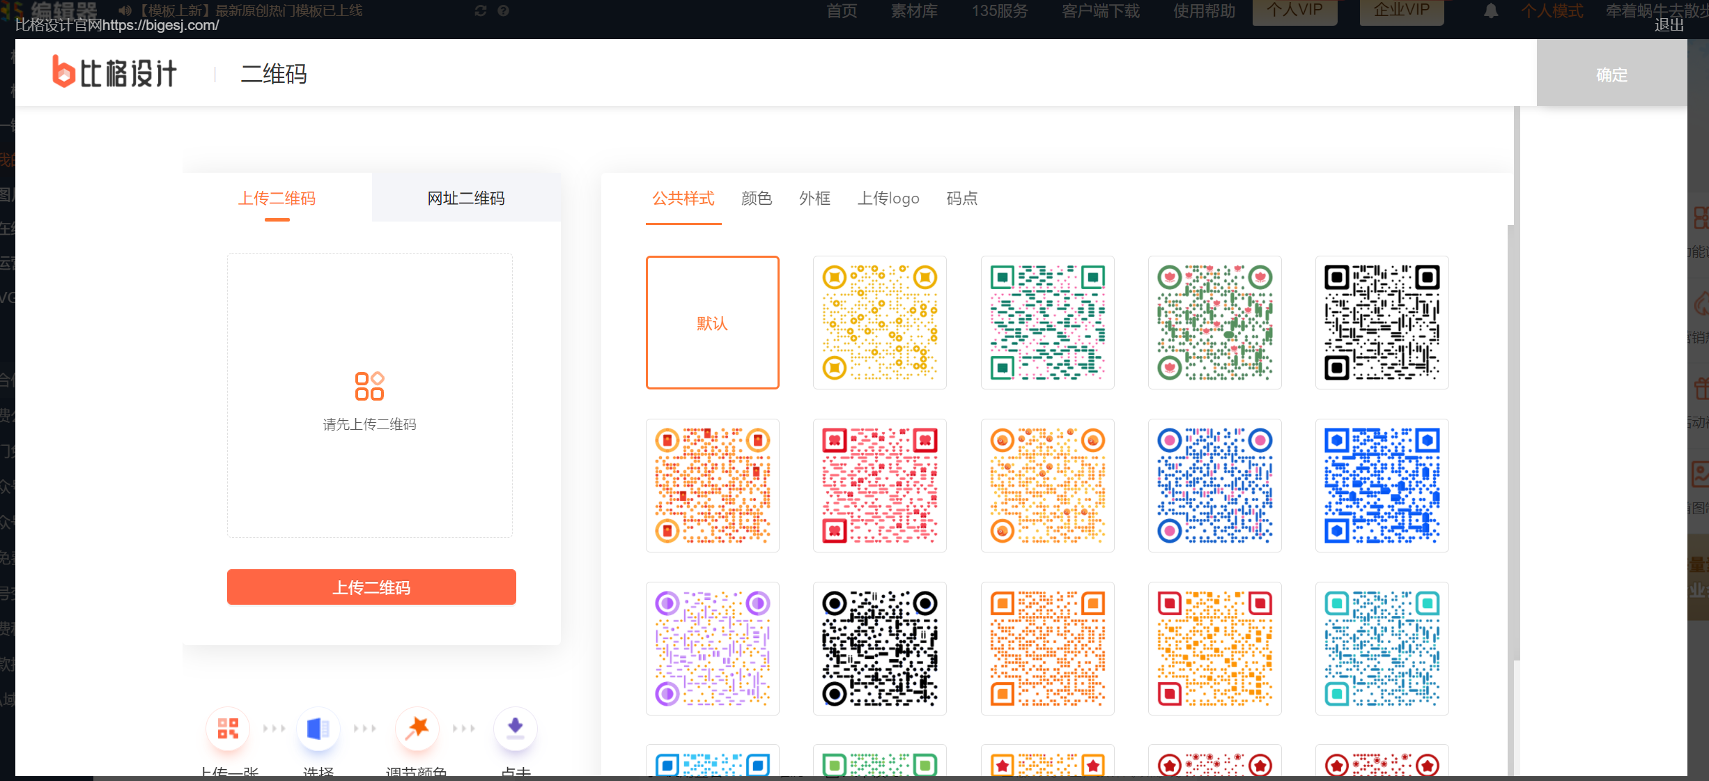The height and width of the screenshot is (781, 1709).
Task: Open the 外框 tab
Action: [x=815, y=199]
